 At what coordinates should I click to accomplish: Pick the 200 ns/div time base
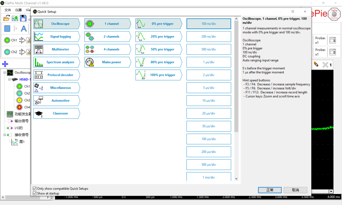pos(209,37)
